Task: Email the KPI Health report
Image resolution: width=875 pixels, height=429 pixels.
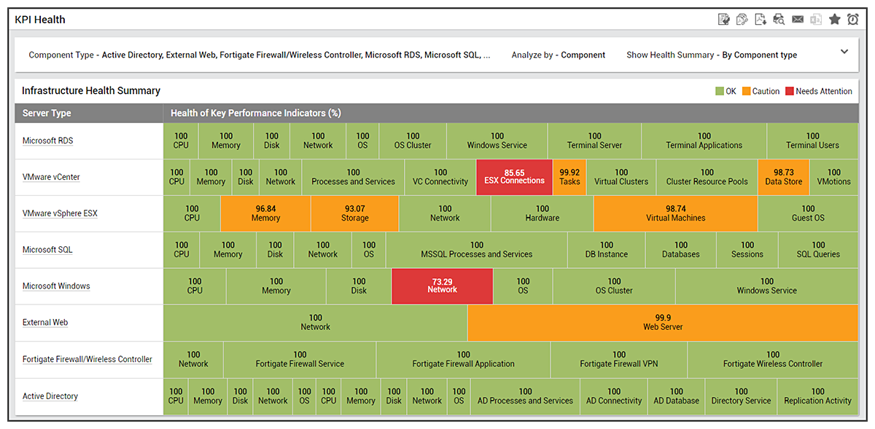Action: [798, 19]
